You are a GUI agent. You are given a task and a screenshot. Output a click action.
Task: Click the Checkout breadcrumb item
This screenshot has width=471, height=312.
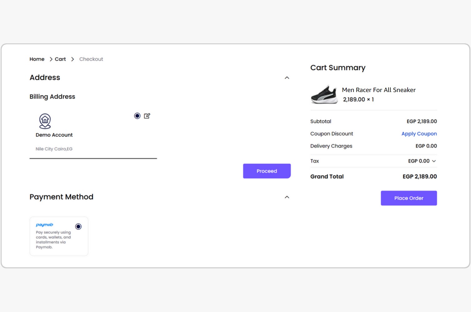click(91, 59)
